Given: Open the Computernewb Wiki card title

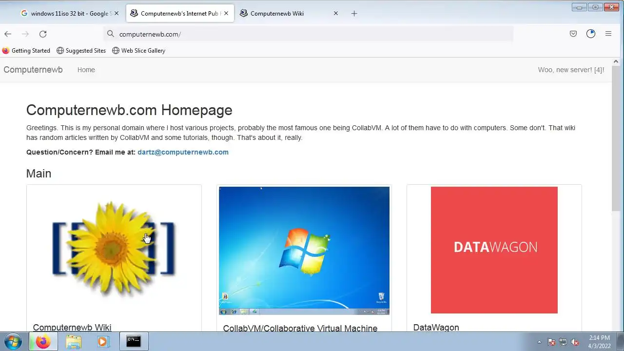Looking at the screenshot, I should tap(72, 327).
